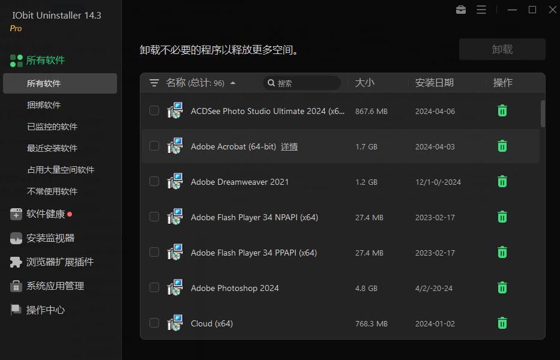Go to 操作中心 section
Viewport: 560px width, 360px height.
pyautogui.click(x=46, y=310)
